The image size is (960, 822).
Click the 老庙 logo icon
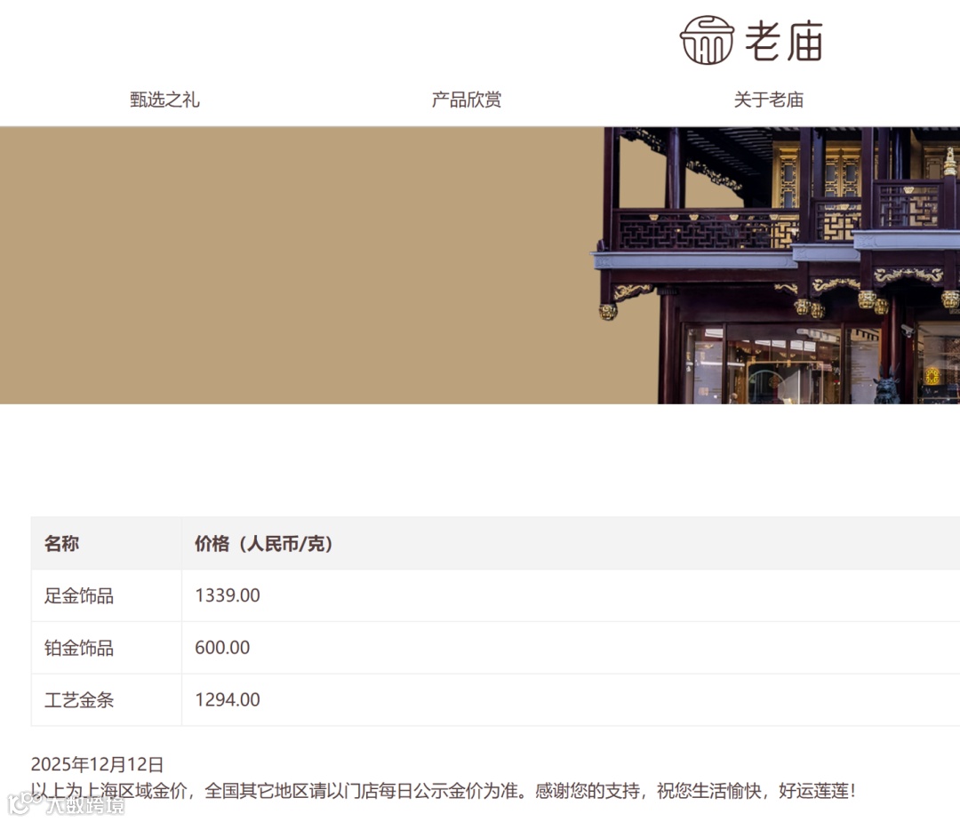coord(707,40)
